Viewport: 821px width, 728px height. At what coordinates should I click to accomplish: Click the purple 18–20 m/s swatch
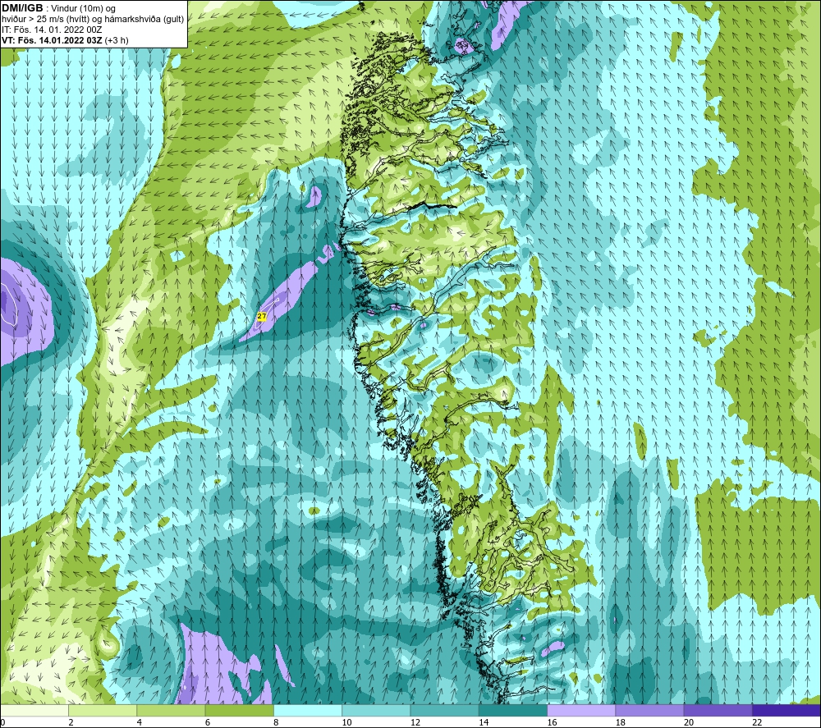[x=649, y=710]
